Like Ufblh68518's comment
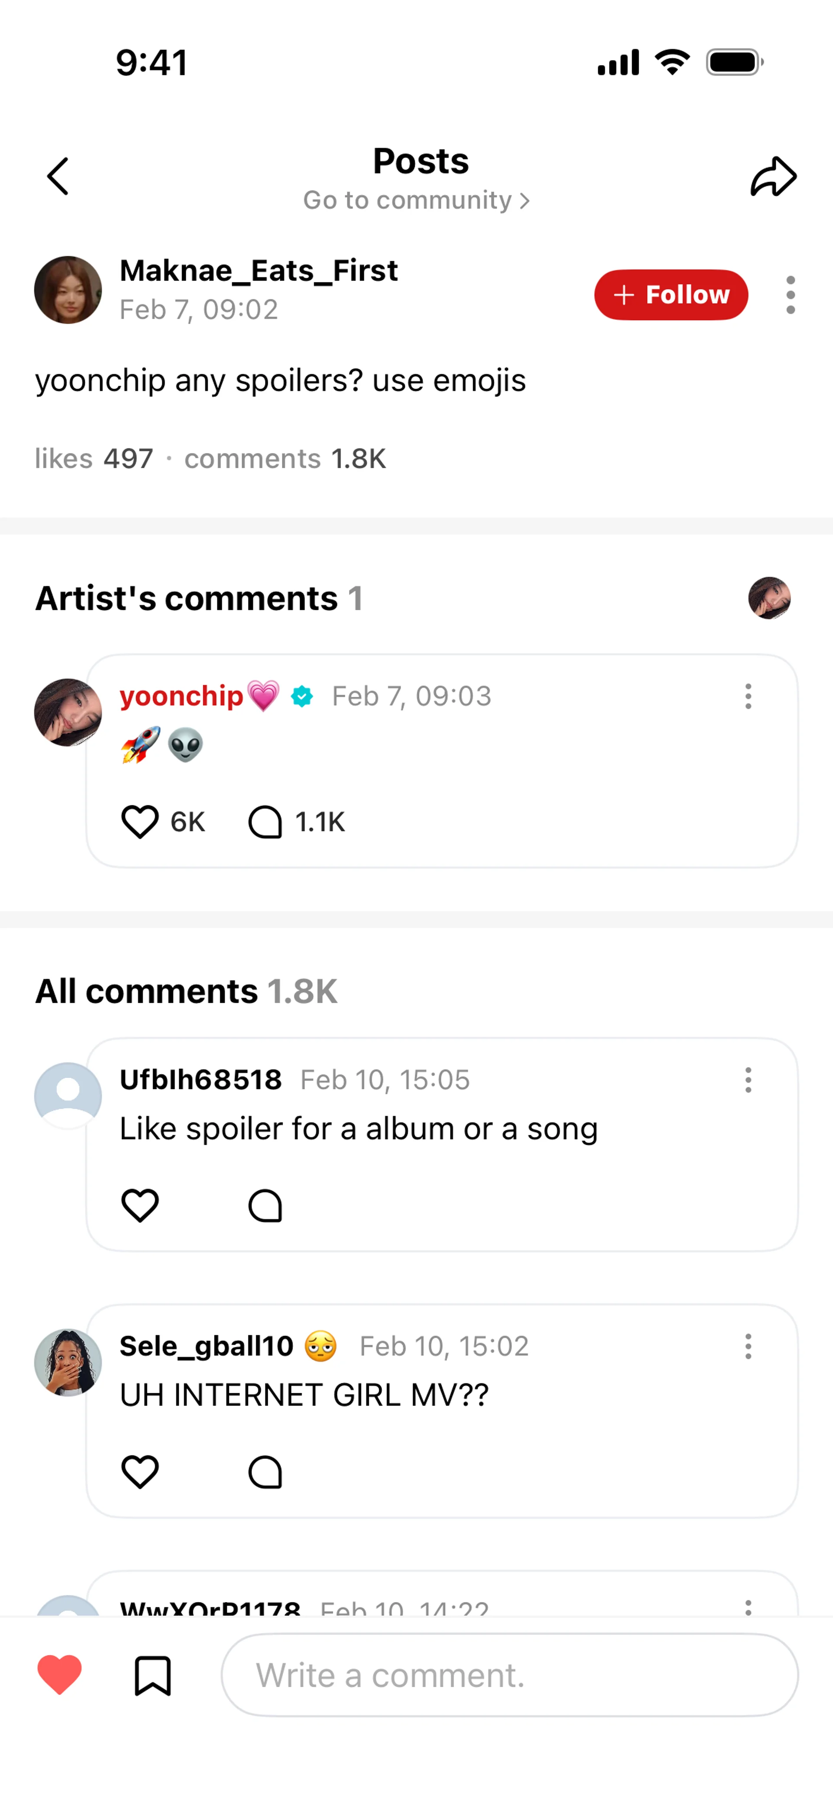The height and width of the screenshot is (1806, 833). (140, 1206)
